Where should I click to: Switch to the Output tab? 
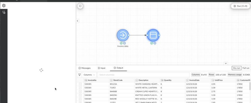pyautogui.click(x=118, y=68)
